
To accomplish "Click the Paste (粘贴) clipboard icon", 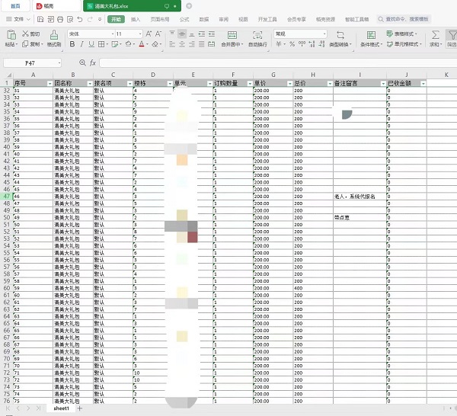I will pos(11,35).
